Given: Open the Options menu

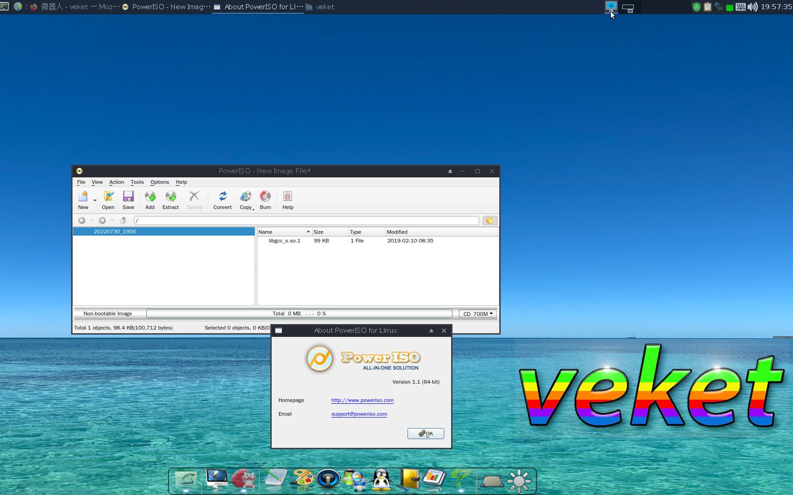Looking at the screenshot, I should (x=160, y=182).
